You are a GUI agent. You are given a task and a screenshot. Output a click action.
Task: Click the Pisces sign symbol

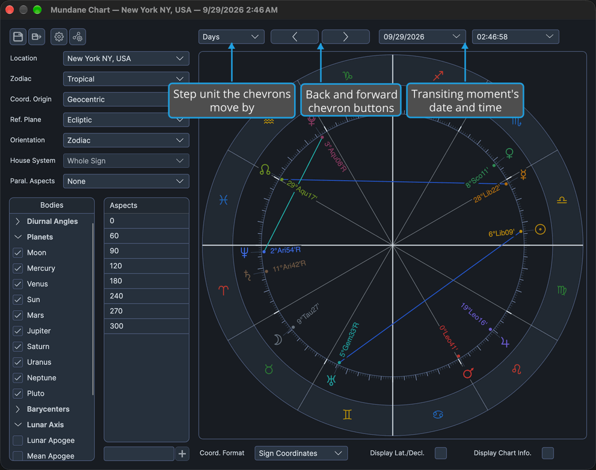point(224,200)
